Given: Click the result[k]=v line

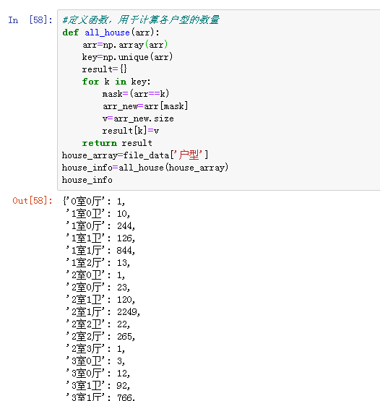Looking at the screenshot, I should 131,131.
